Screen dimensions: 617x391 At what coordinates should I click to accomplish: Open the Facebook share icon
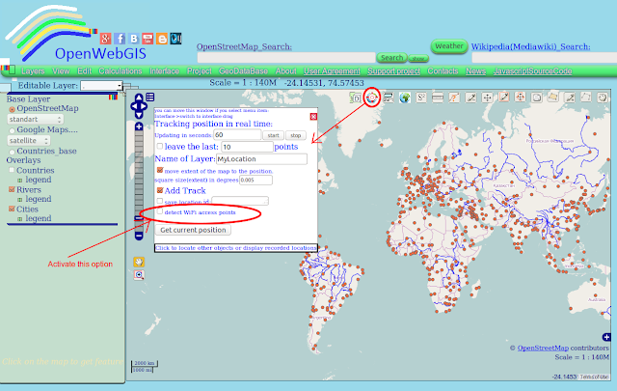pos(120,39)
